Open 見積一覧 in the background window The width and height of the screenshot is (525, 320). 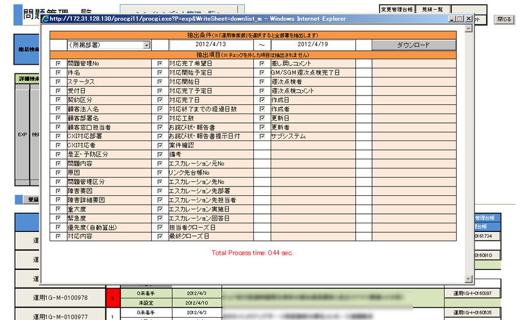tap(433, 9)
